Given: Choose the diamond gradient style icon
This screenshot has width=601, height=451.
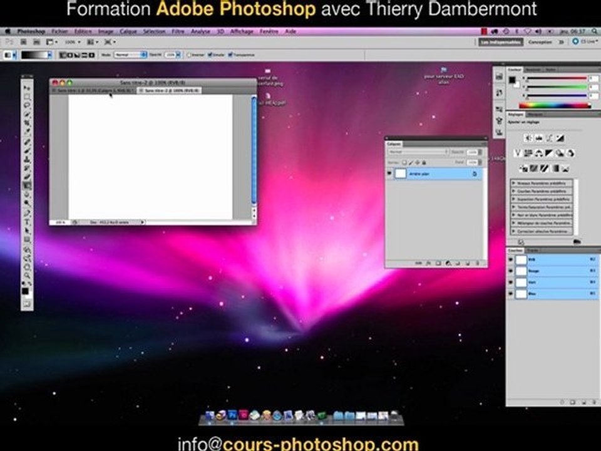Looking at the screenshot, I should [x=91, y=55].
